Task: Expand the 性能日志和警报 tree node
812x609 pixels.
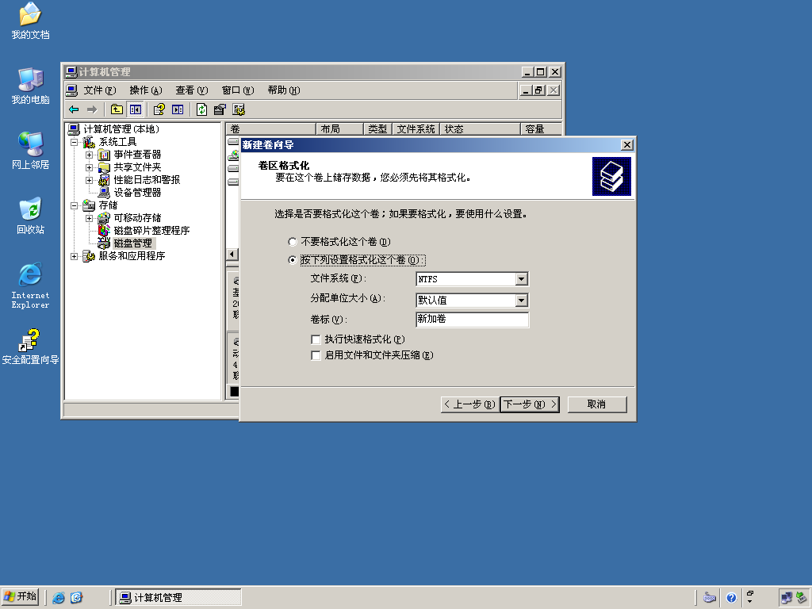Action: [89, 180]
